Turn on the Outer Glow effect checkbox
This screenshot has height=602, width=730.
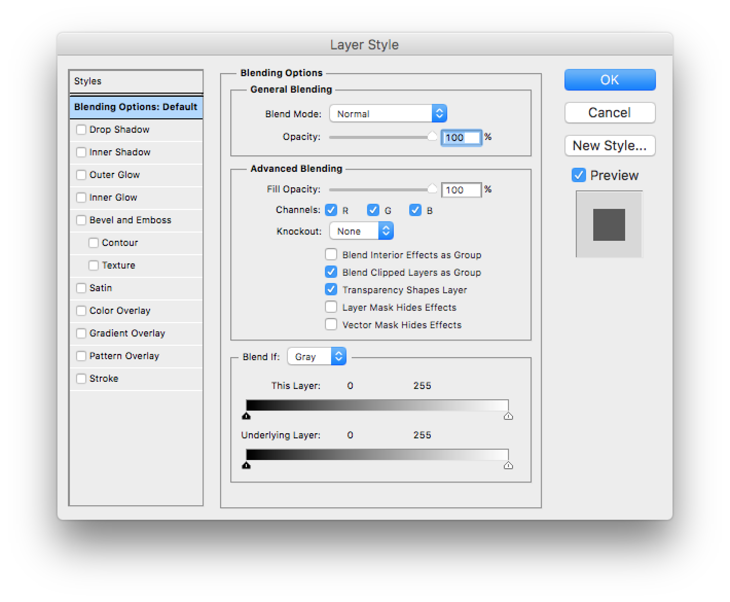81,175
